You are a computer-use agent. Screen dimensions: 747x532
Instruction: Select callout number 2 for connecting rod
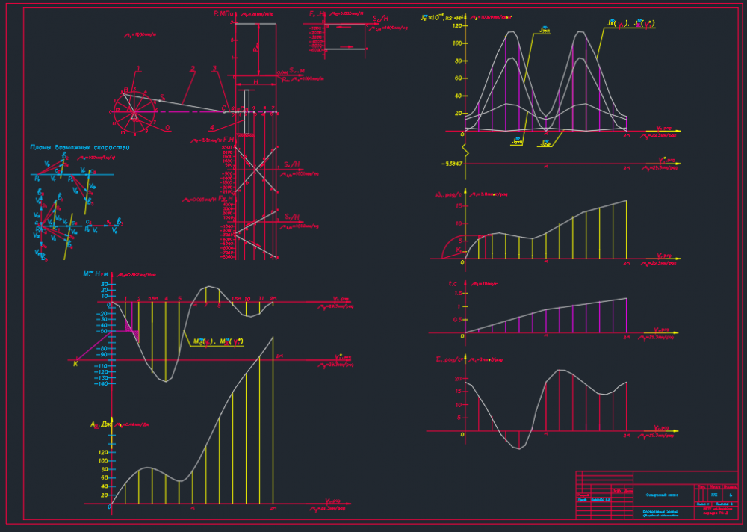192,69
